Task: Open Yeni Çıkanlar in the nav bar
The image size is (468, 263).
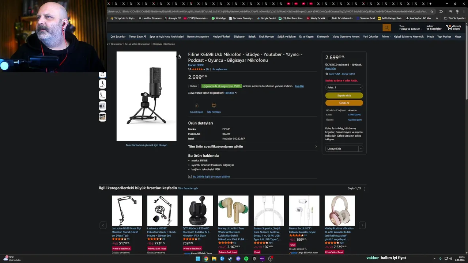Action: tap(370, 37)
